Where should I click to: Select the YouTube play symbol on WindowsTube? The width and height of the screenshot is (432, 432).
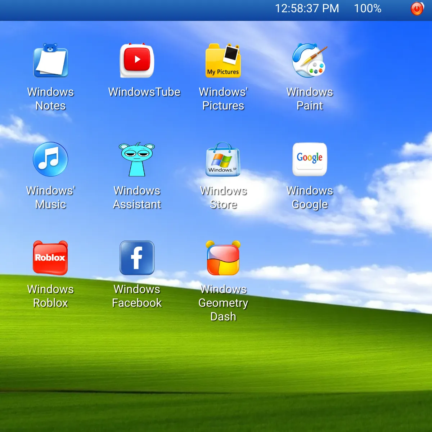[x=137, y=60]
